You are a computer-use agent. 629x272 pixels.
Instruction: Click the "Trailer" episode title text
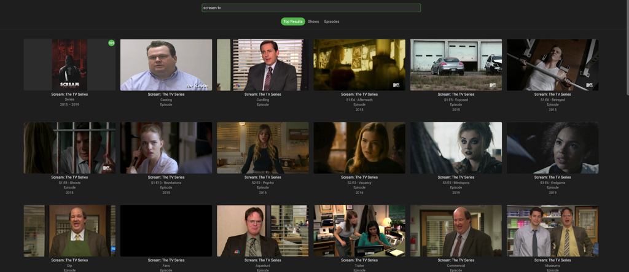pyautogui.click(x=359, y=266)
